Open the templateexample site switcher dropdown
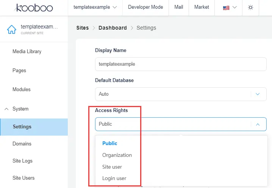The image size is (272, 188). tap(95, 7)
